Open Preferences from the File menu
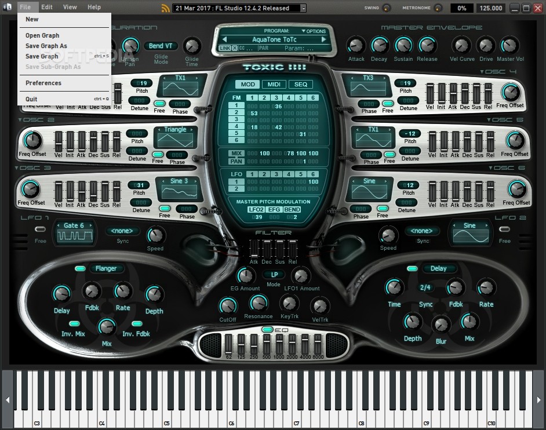 pos(43,83)
